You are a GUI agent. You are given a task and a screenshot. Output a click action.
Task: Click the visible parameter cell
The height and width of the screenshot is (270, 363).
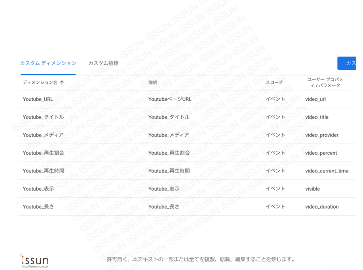pyautogui.click(x=312, y=189)
